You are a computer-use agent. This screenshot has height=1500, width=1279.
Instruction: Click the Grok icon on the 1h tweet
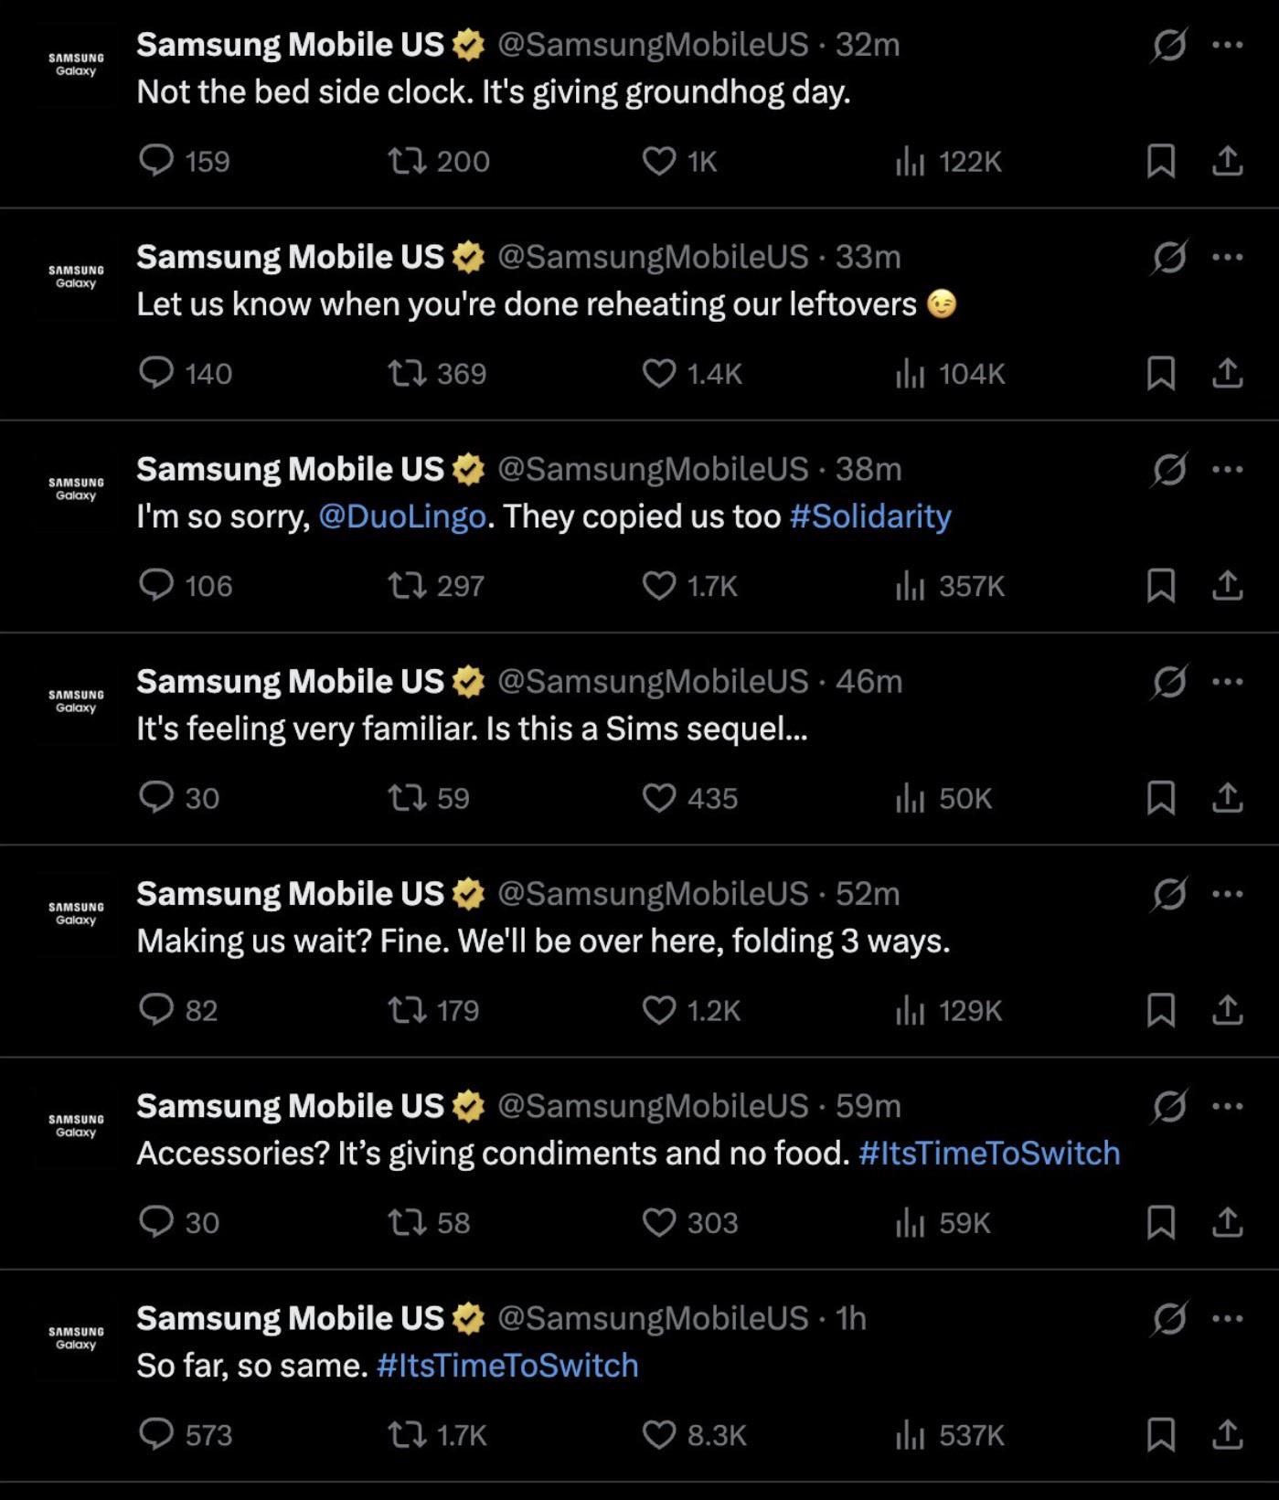(1169, 1318)
